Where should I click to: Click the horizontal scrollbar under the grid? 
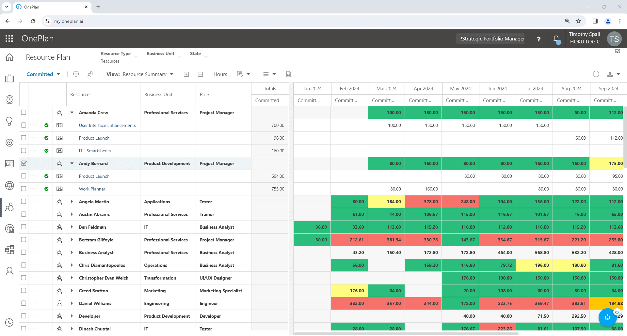[406, 333]
